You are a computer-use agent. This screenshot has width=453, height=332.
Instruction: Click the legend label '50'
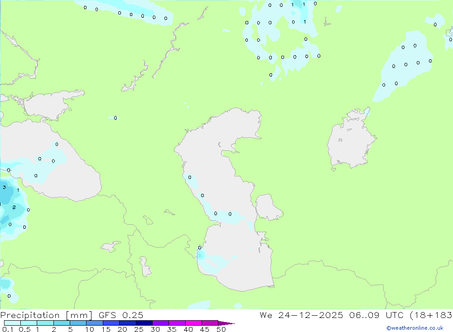(221, 329)
